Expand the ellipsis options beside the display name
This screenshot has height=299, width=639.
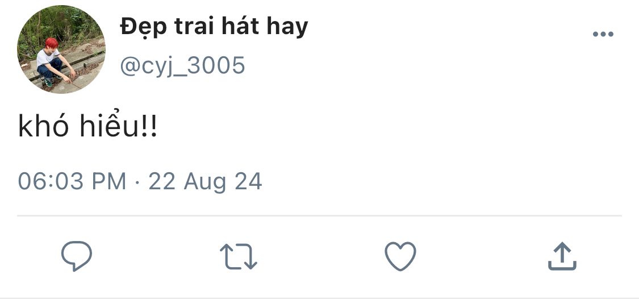(x=603, y=34)
